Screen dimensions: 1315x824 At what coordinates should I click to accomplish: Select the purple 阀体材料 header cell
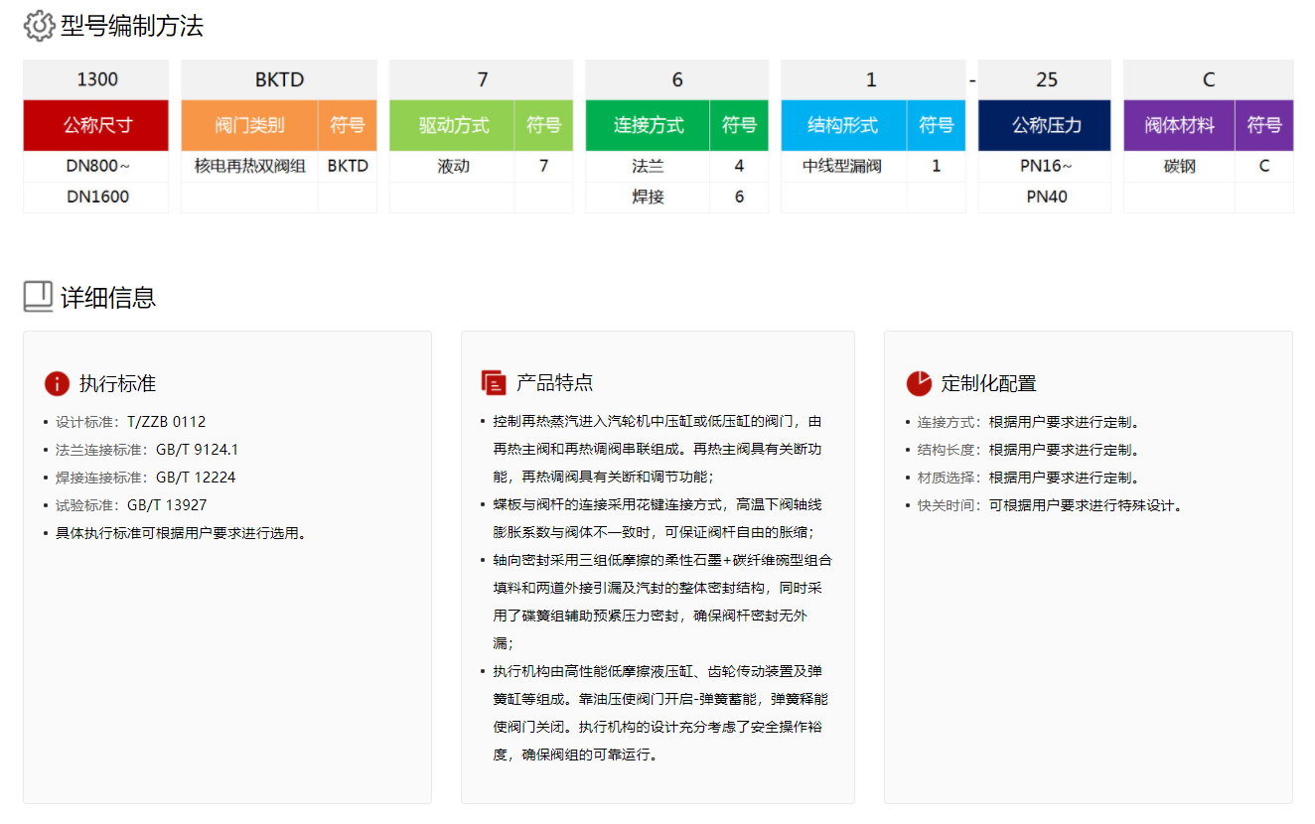pyautogui.click(x=1179, y=125)
